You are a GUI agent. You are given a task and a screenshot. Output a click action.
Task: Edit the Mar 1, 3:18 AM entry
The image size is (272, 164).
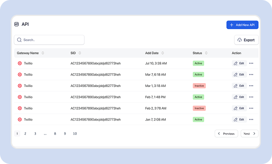click(239, 86)
